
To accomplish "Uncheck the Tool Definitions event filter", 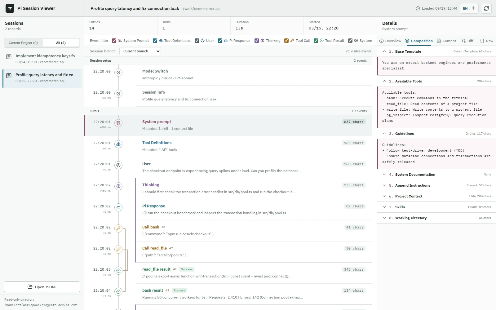I will (x=155, y=41).
